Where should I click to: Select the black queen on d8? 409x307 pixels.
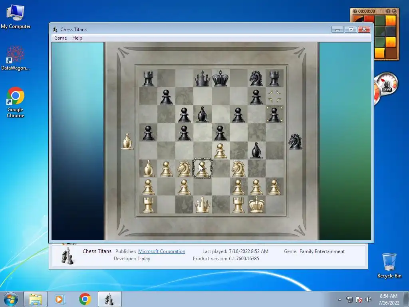(x=203, y=78)
